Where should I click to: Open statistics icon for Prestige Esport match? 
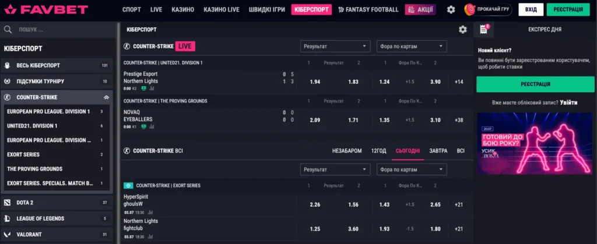pos(152,89)
